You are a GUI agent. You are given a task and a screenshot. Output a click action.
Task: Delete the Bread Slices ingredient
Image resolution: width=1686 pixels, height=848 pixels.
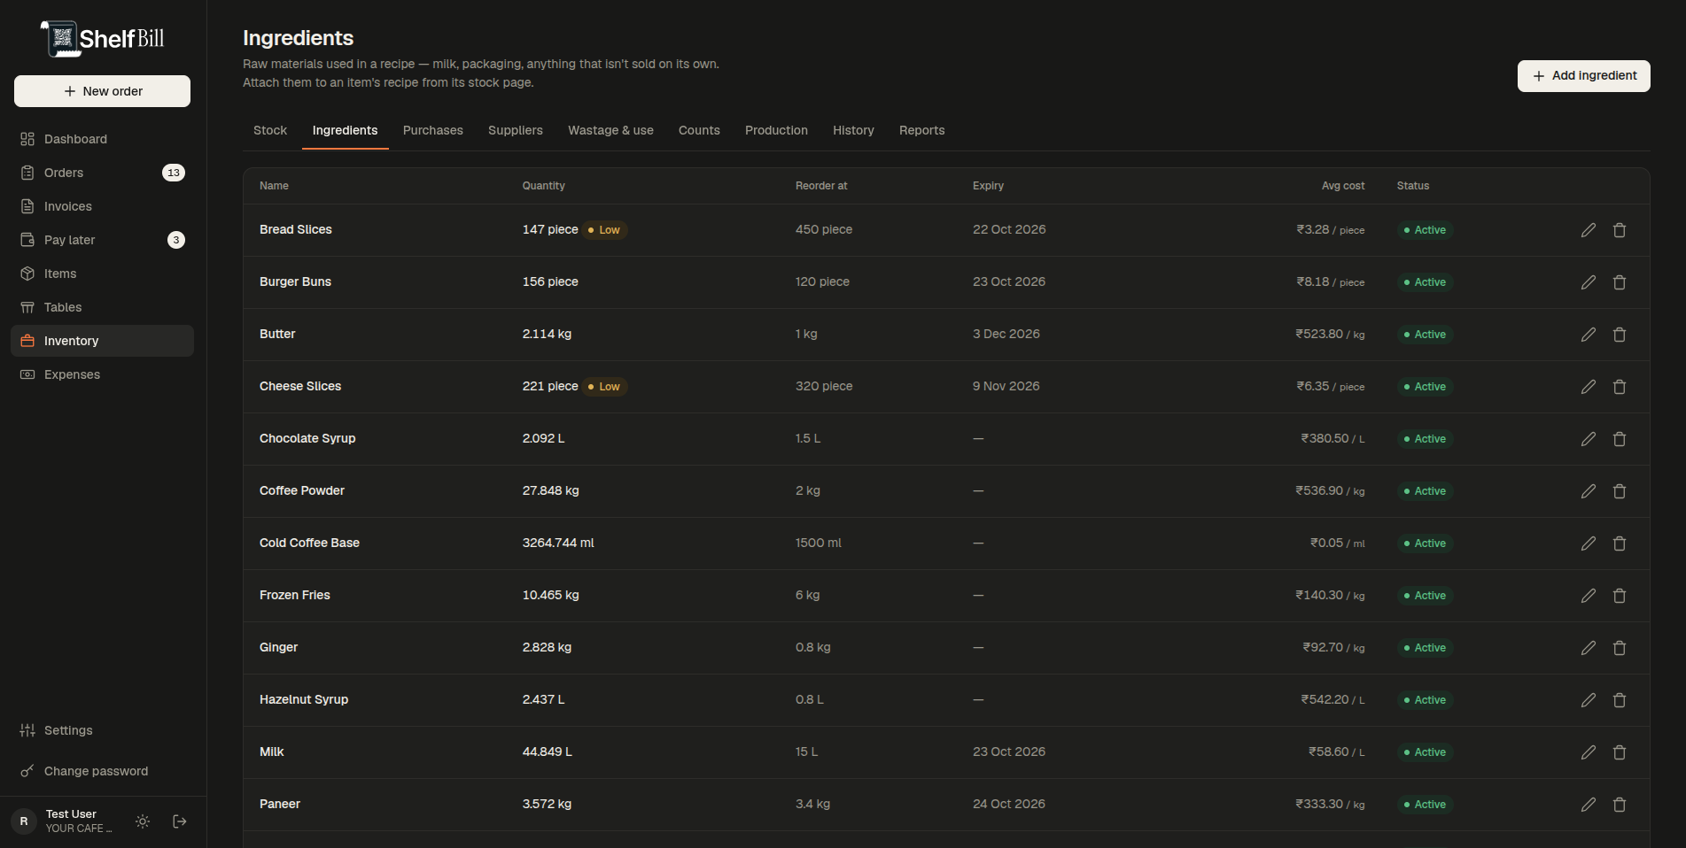pyautogui.click(x=1620, y=230)
